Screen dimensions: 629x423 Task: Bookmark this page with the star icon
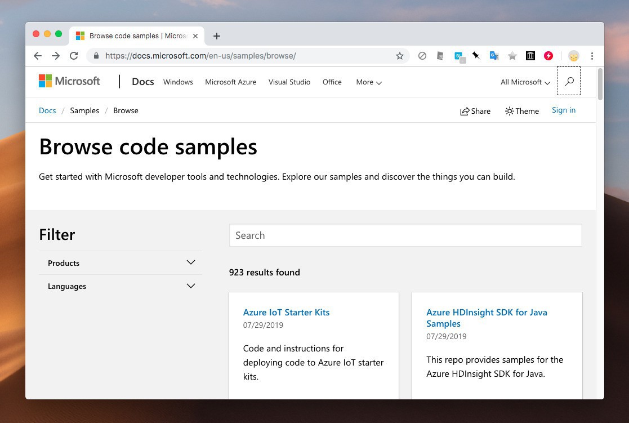400,56
